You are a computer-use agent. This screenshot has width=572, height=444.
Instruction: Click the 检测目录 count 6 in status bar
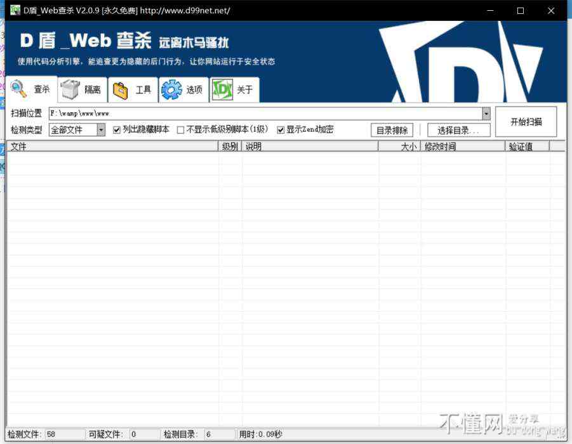click(x=220, y=434)
